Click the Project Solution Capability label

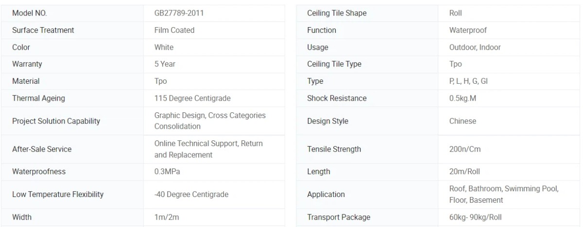(x=56, y=121)
